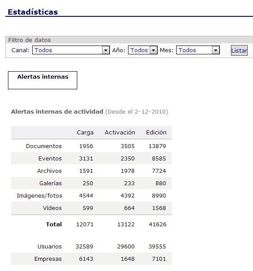
Task: Click the Filtro de datos label
Action: tap(30, 40)
